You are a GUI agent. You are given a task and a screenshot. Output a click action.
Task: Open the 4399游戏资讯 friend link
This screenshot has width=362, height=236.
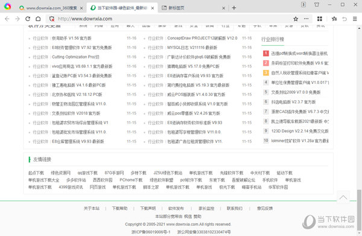(x=71, y=187)
